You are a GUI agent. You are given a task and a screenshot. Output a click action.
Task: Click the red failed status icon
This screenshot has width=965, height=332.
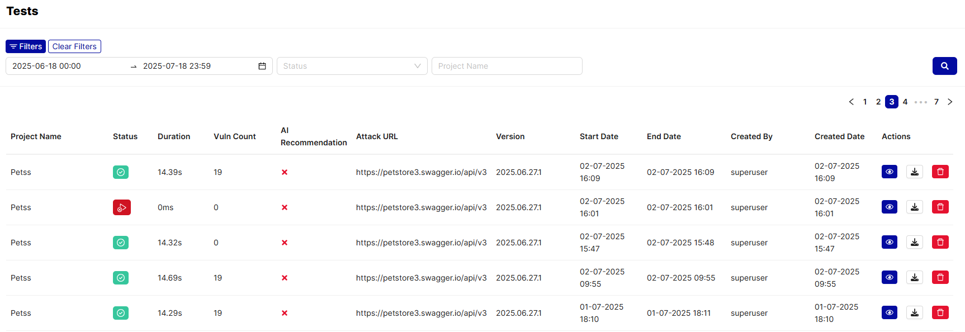point(121,207)
